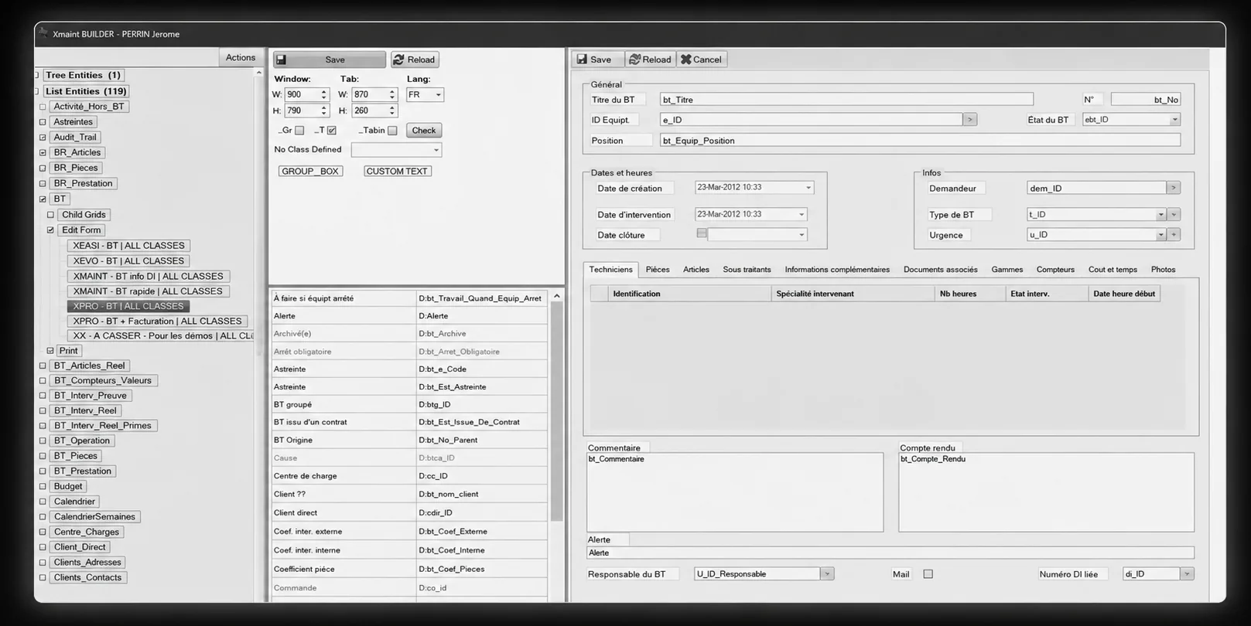
Task: Click the Tab height spinner arrows
Action: [x=391, y=111]
